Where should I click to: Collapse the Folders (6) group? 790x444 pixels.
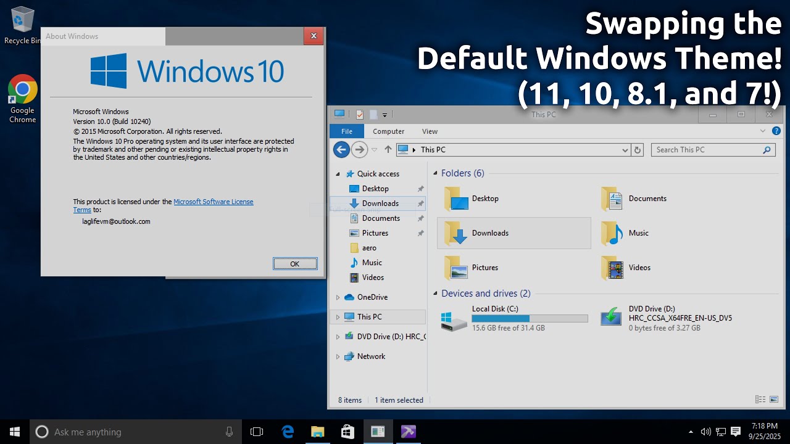point(435,174)
